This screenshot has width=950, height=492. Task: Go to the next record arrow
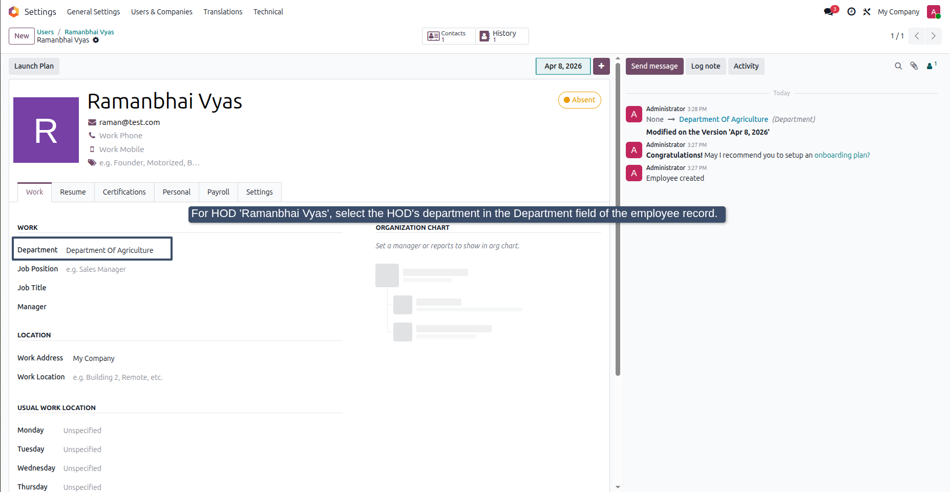click(x=934, y=36)
